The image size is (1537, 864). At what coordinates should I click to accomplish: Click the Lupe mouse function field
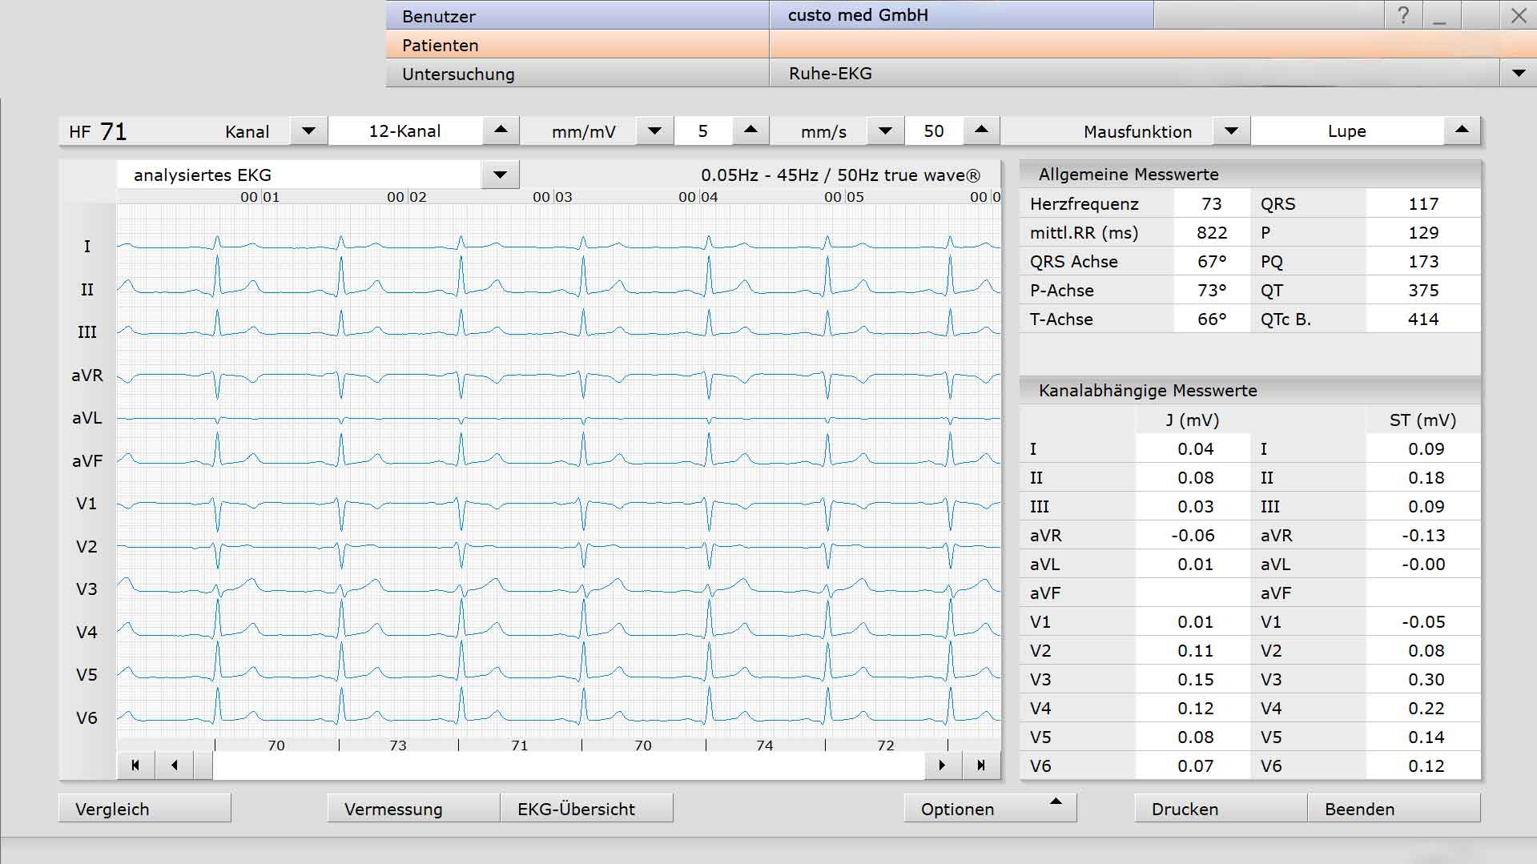pos(1347,131)
